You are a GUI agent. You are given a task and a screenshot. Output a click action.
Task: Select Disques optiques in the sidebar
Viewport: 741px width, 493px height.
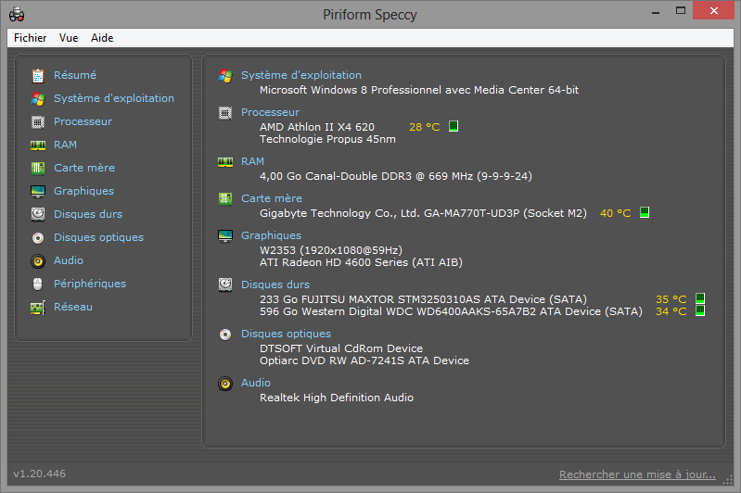(98, 237)
